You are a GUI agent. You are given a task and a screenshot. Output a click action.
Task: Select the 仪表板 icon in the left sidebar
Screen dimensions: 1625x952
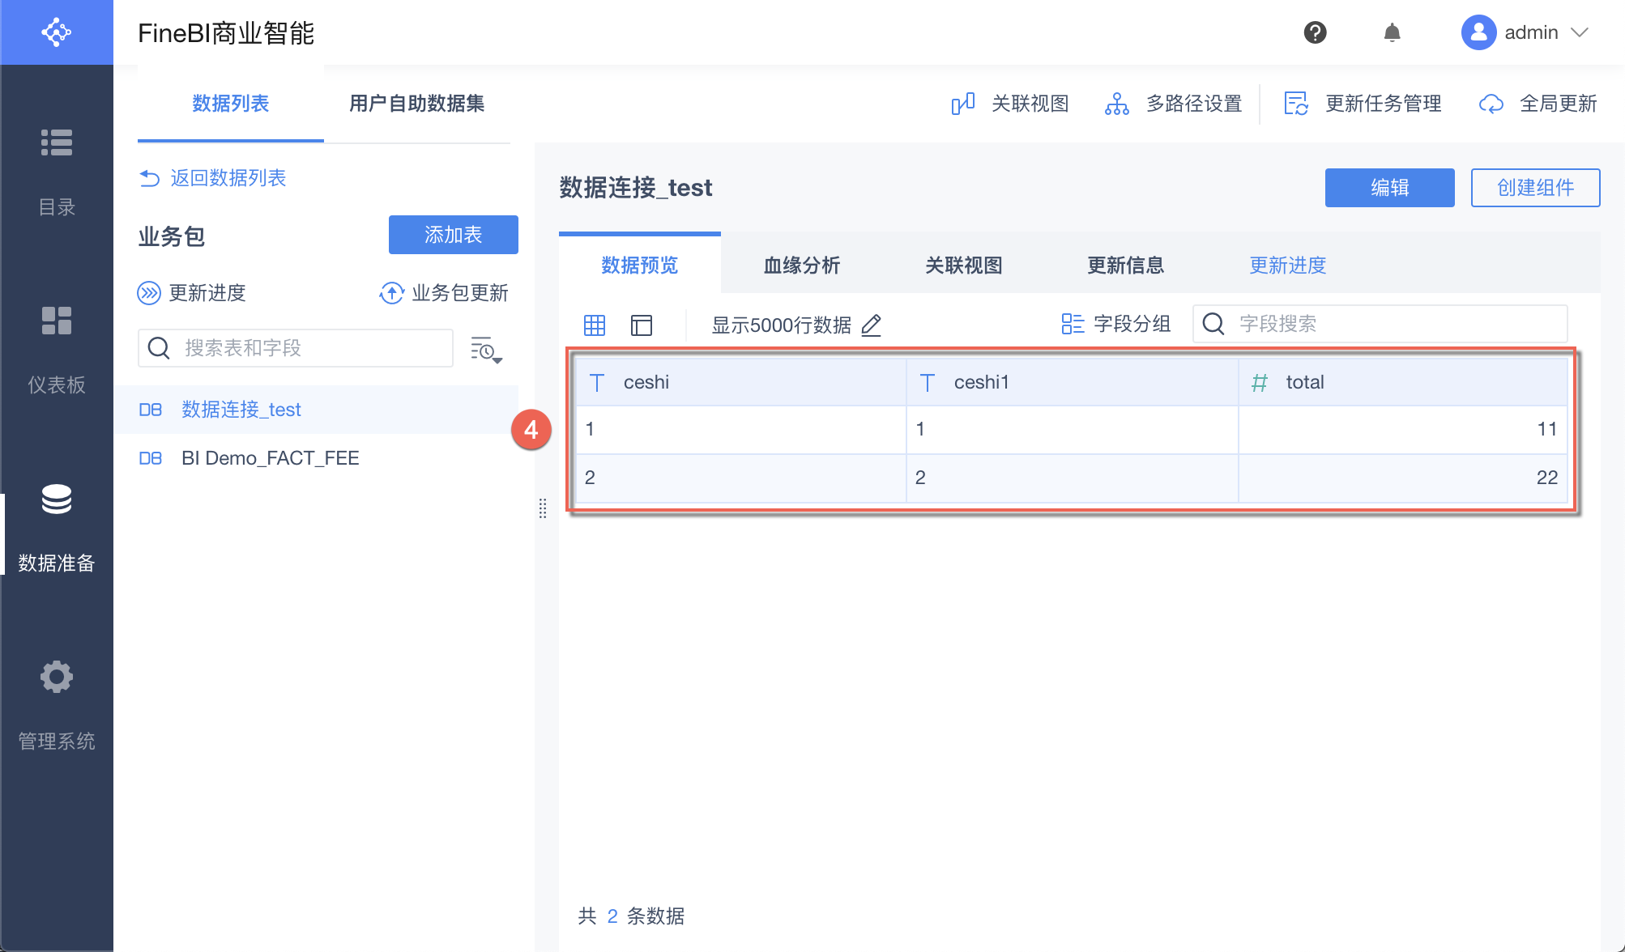(57, 321)
